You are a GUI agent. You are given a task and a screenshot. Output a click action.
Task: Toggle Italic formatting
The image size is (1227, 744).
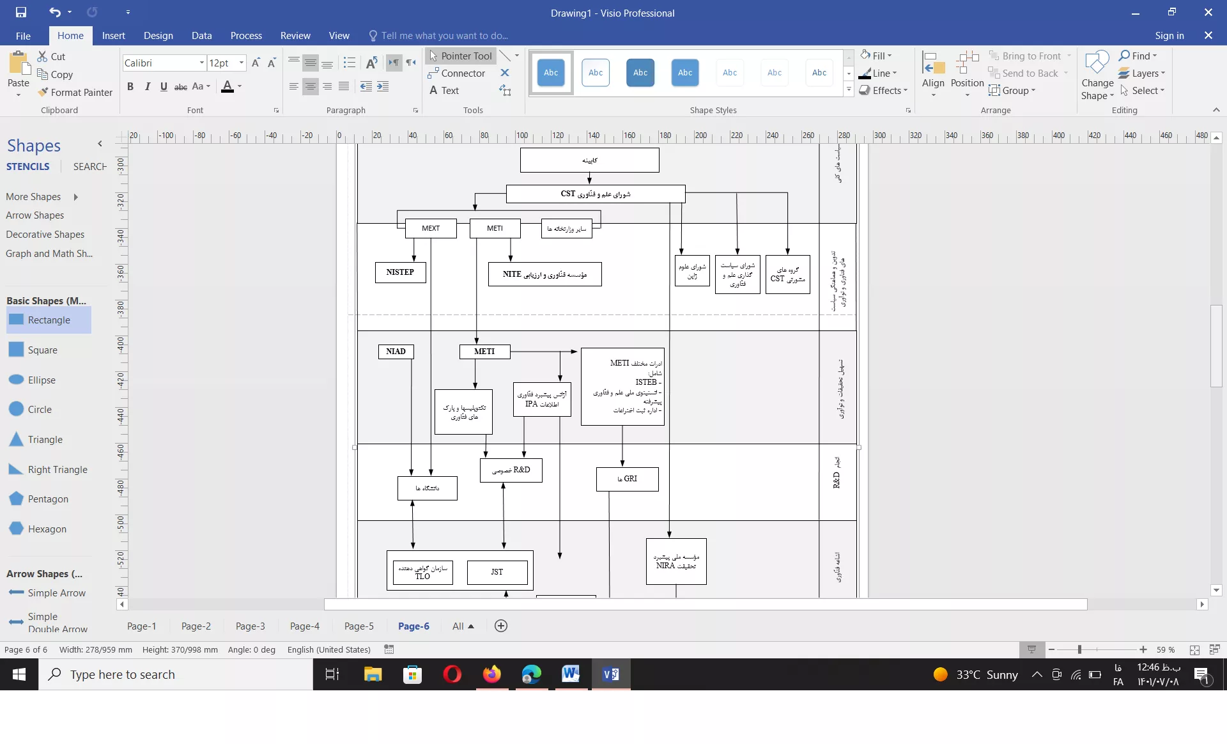point(148,86)
